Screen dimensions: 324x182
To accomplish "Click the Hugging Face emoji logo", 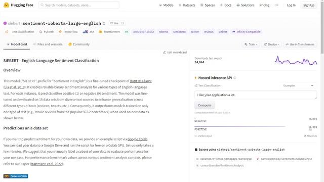I will tap(6, 5).
